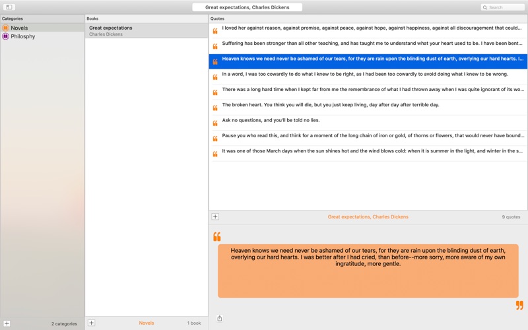
Task: Add a new quote with plus button
Action: pyautogui.click(x=215, y=216)
